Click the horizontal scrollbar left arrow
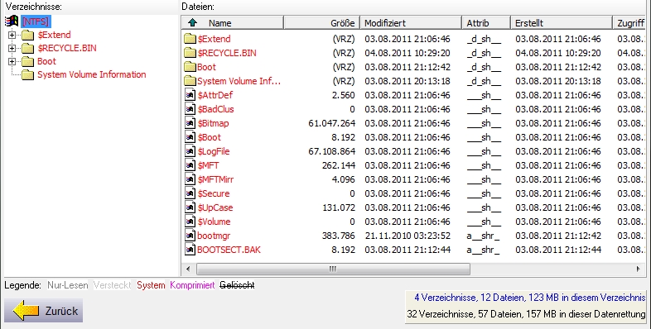 (x=188, y=269)
